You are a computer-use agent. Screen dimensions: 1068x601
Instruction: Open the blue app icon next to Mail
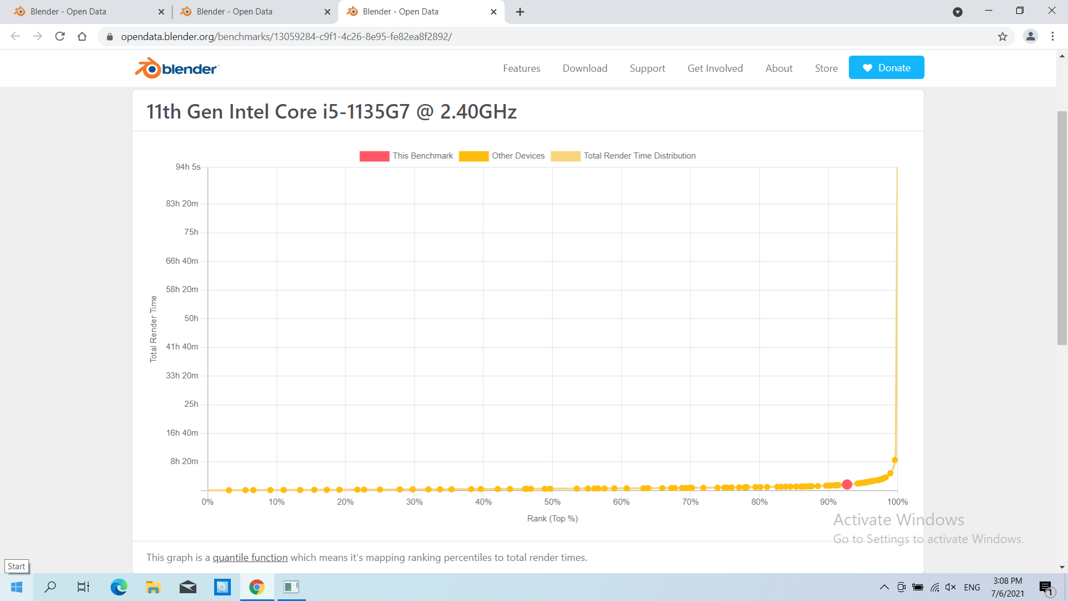point(222,587)
